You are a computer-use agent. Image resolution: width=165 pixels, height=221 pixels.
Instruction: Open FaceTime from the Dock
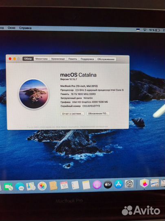click(9, 187)
